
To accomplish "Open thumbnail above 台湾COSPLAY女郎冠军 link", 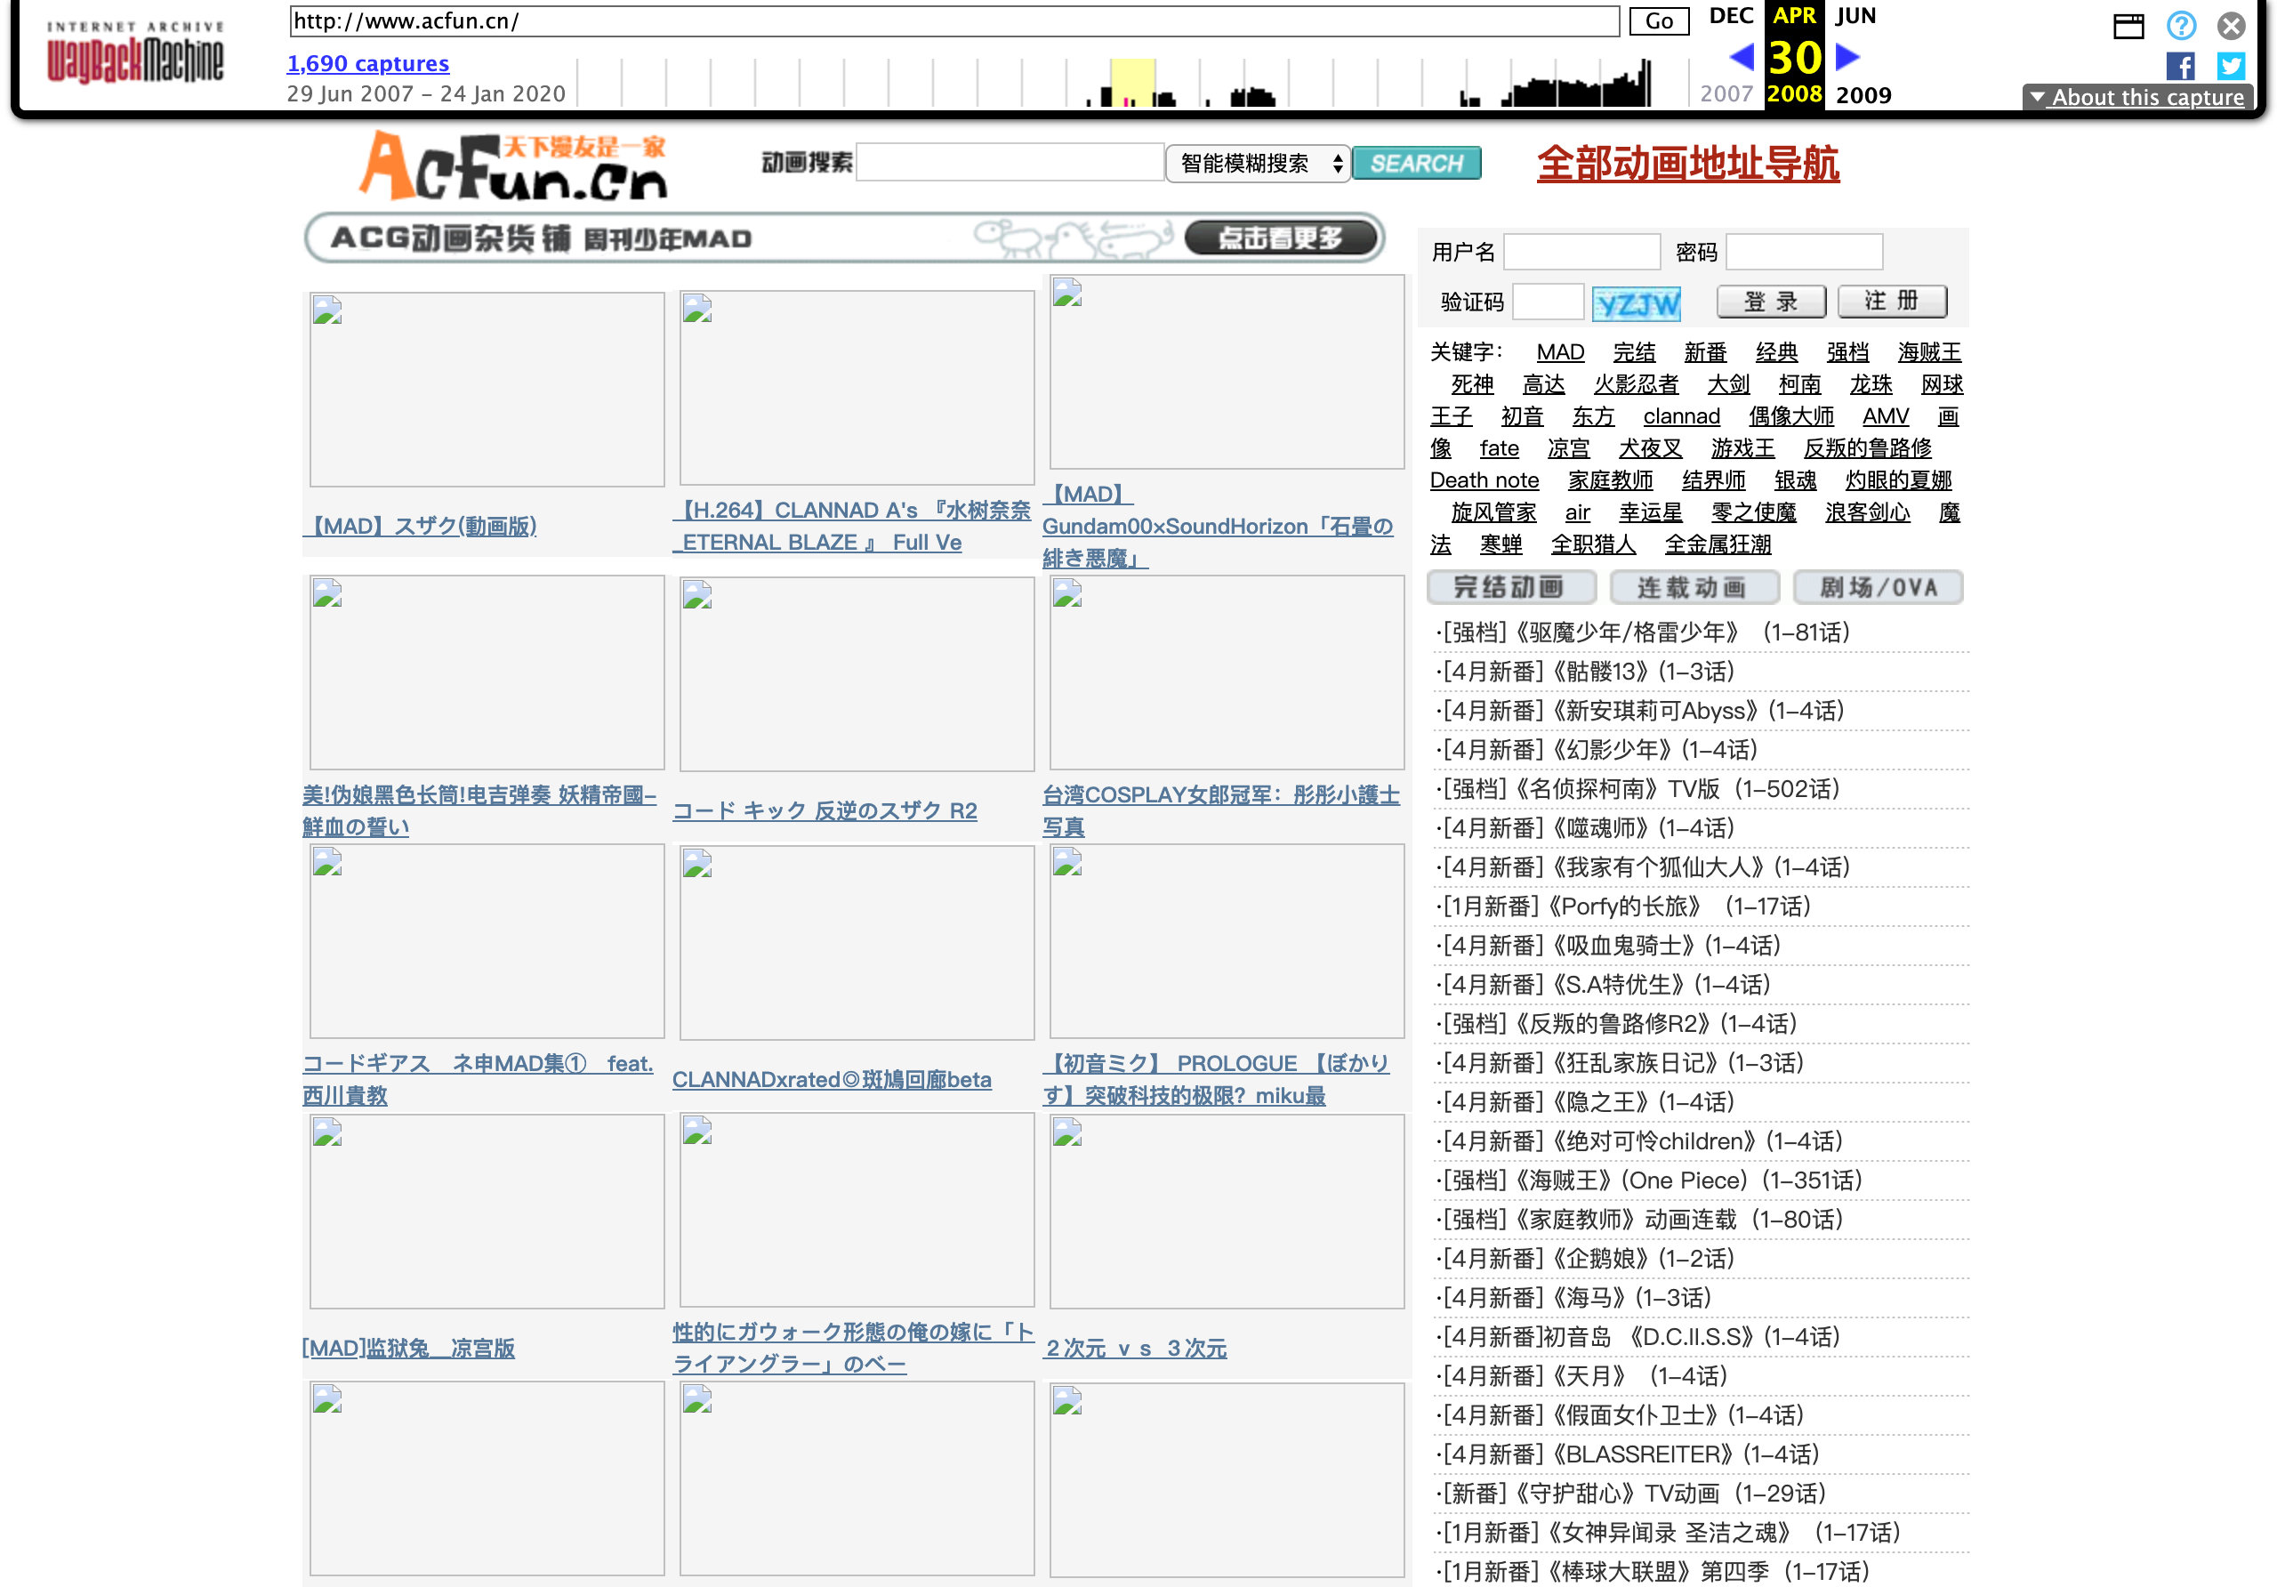I will tap(1227, 673).
